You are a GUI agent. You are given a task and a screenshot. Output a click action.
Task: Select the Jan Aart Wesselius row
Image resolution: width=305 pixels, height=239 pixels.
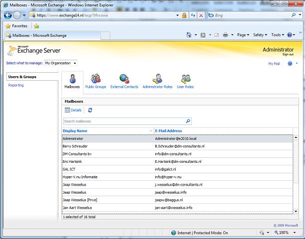tap(177, 208)
